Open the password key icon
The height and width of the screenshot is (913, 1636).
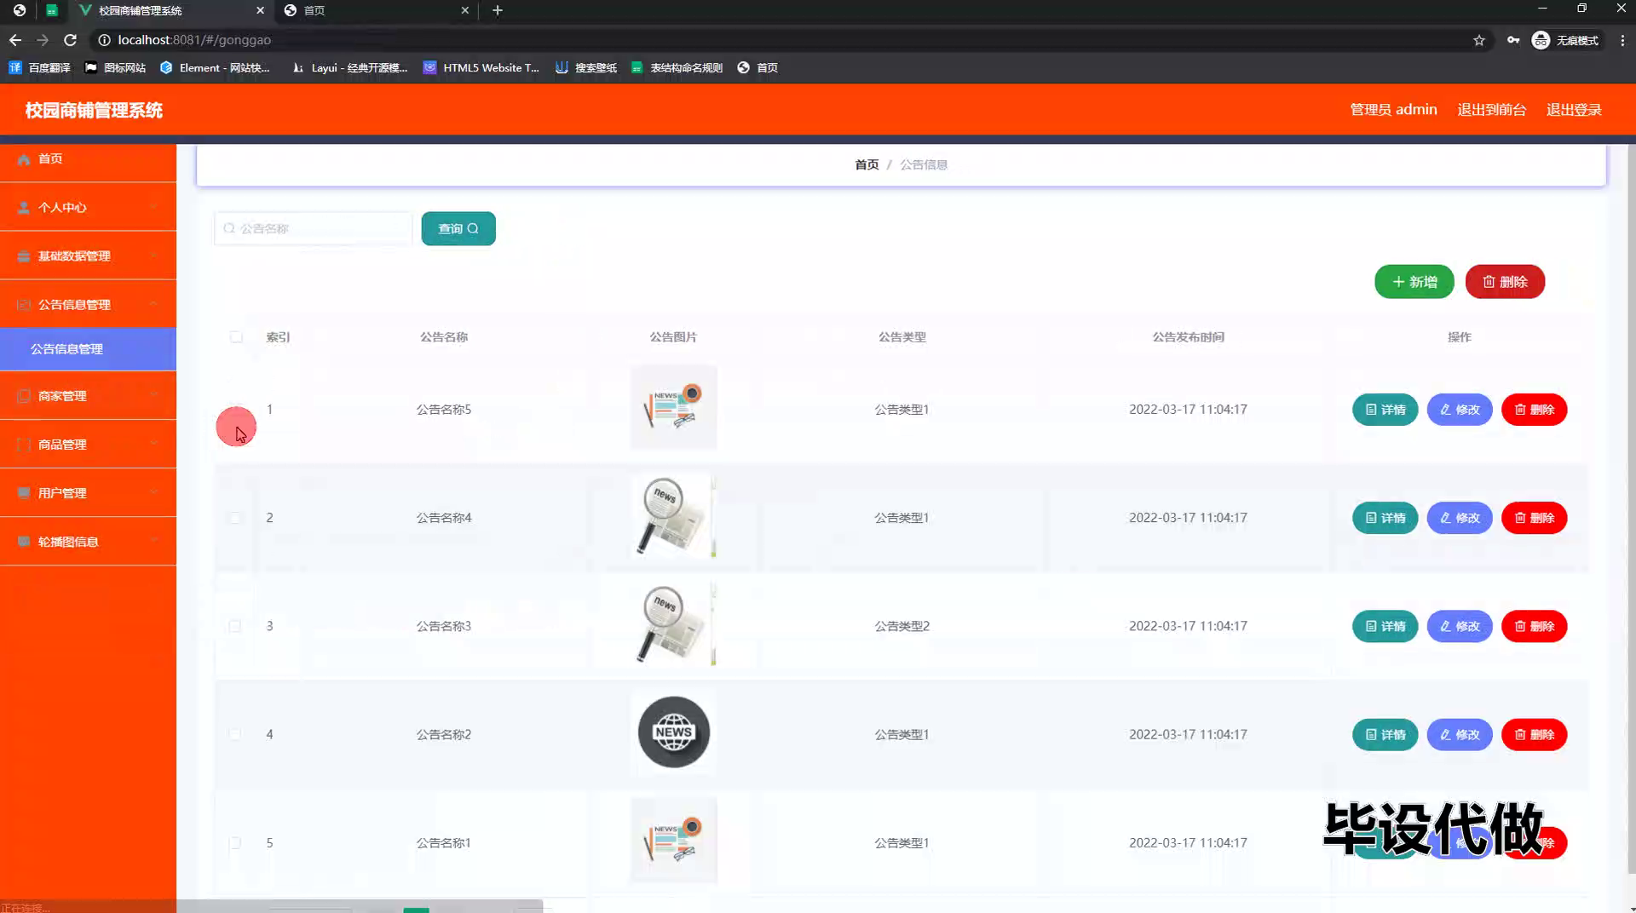point(1513,40)
